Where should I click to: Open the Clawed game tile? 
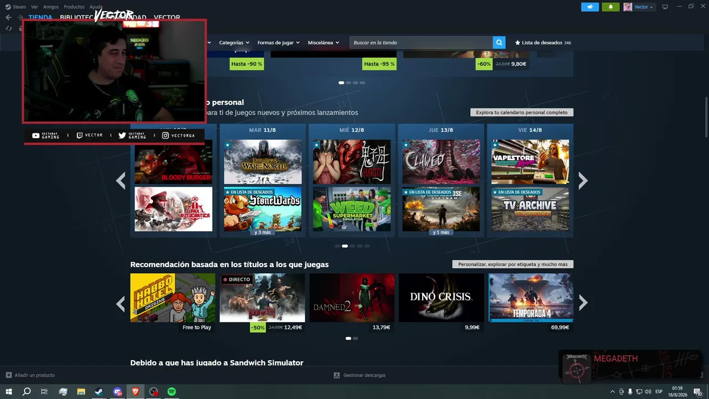(x=441, y=162)
